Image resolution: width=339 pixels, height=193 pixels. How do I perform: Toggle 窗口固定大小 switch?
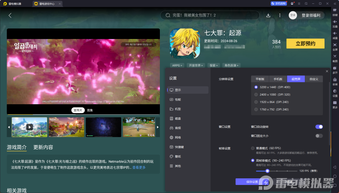[319, 136]
